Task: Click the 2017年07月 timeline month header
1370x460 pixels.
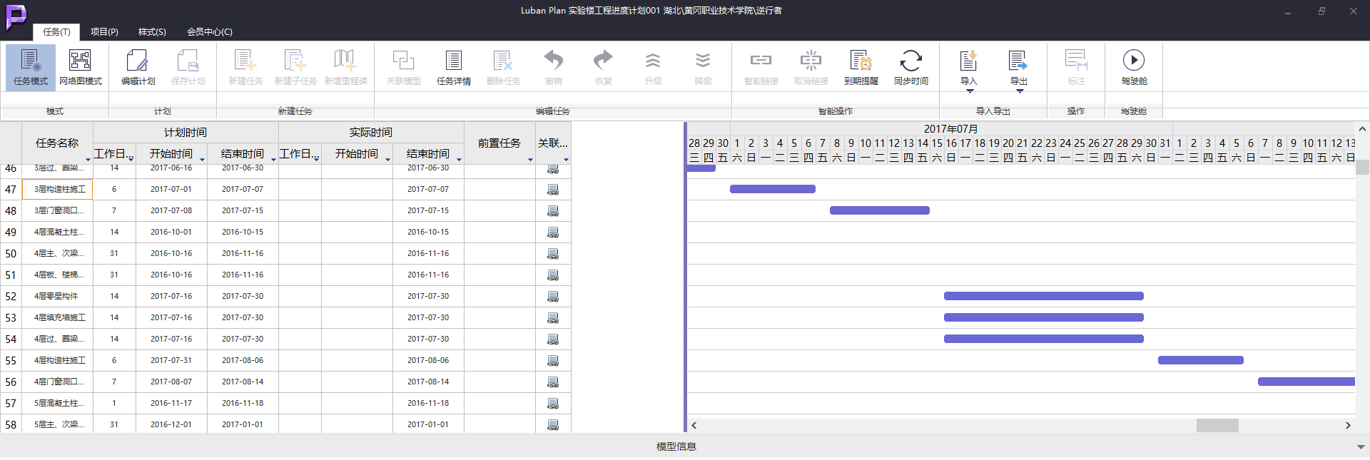Action: [950, 129]
